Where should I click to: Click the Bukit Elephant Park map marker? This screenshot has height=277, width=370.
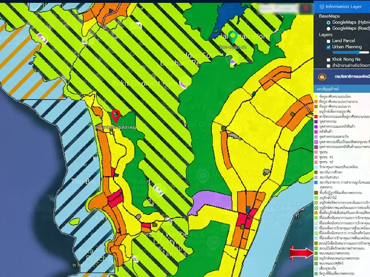[184, 82]
